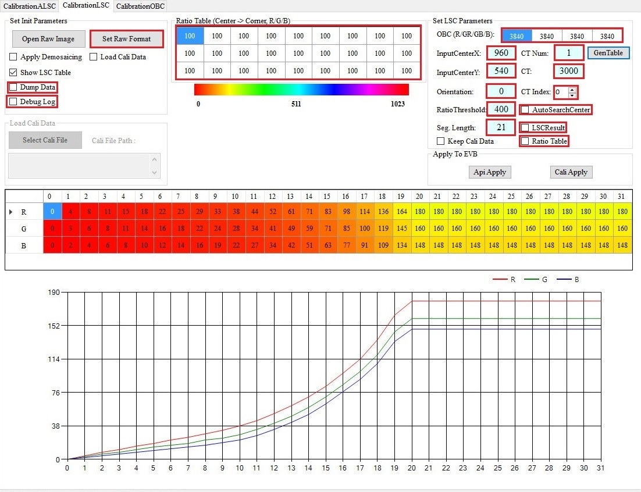Click the Select Cali File button

click(45, 140)
